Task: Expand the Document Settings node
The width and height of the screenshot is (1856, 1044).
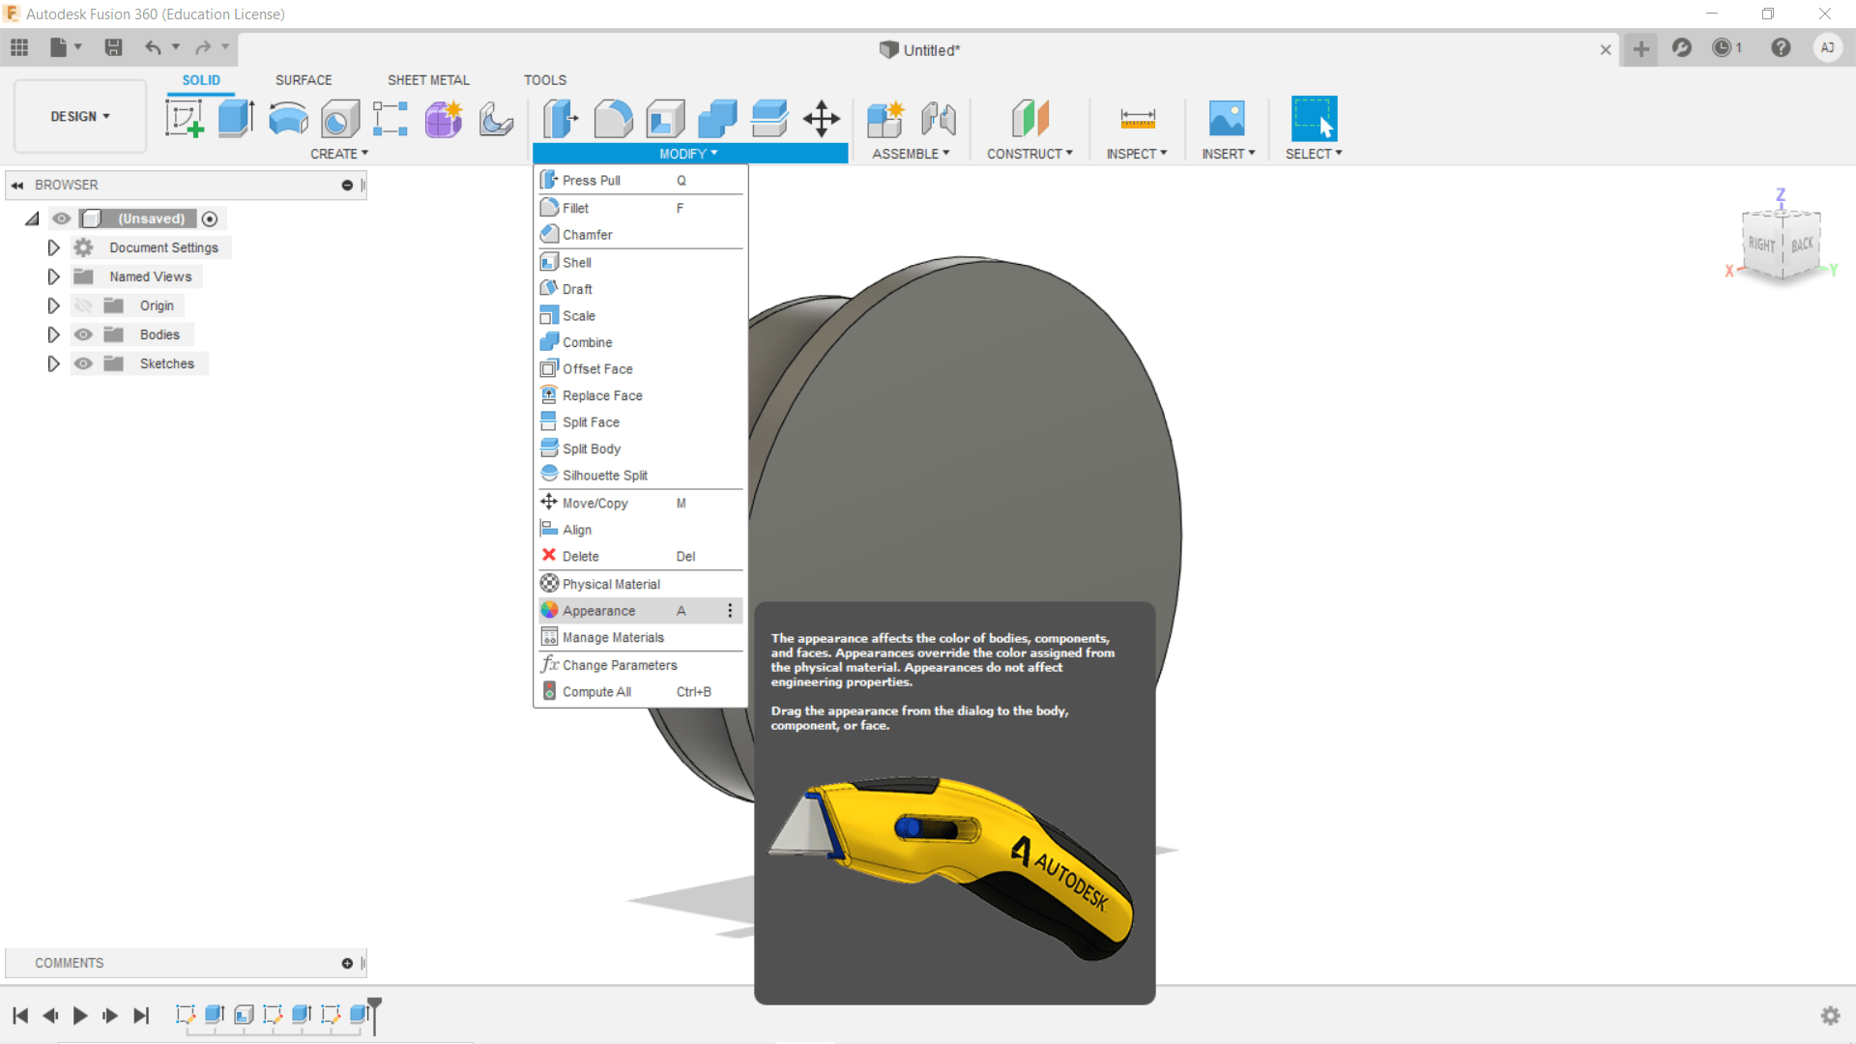Action: [x=54, y=247]
